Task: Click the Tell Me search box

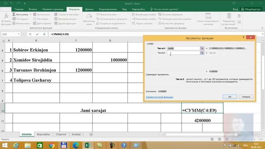Action: pyautogui.click(x=164, y=9)
